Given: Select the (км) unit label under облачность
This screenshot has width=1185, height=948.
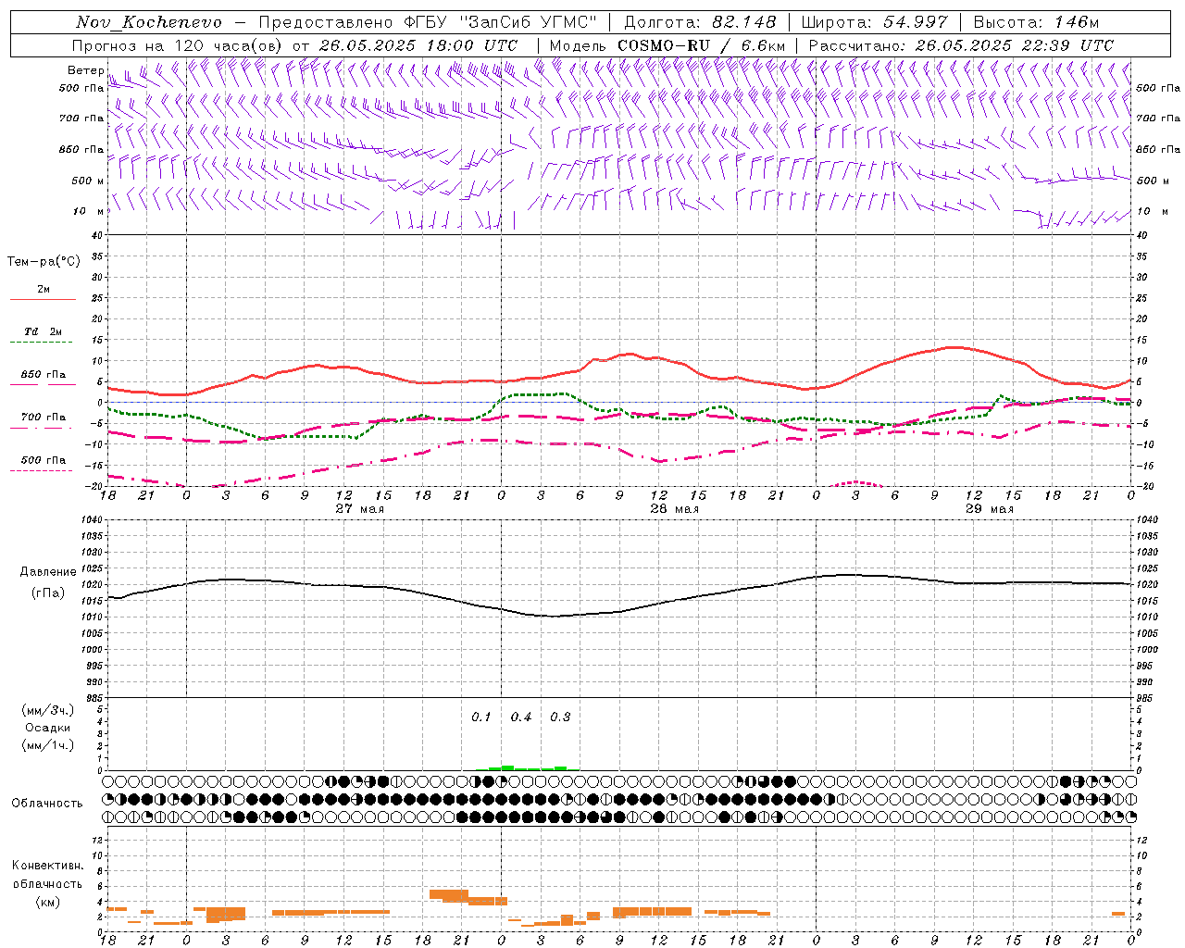Looking at the screenshot, I should [47, 902].
